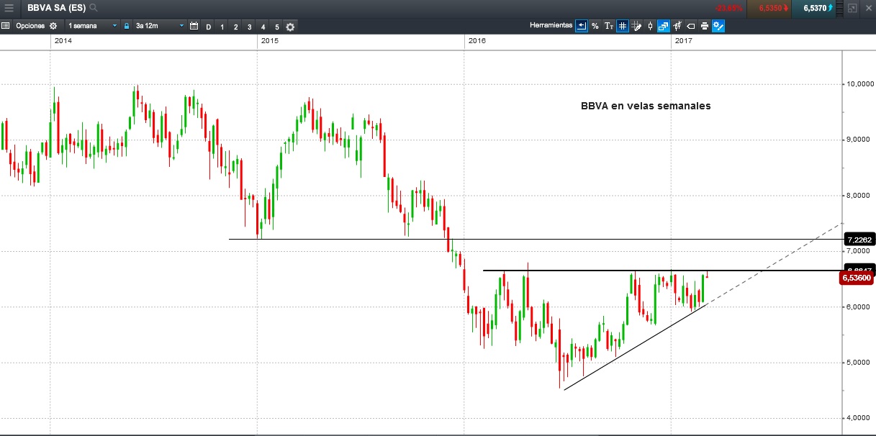Viewport: 876px width, 436px height.
Task: Click the 2016 timeline label
Action: [477, 41]
